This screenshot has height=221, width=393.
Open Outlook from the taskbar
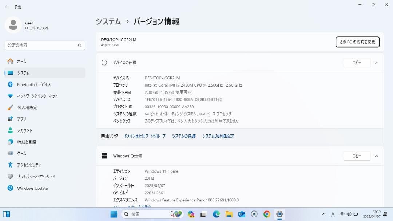coord(242,214)
